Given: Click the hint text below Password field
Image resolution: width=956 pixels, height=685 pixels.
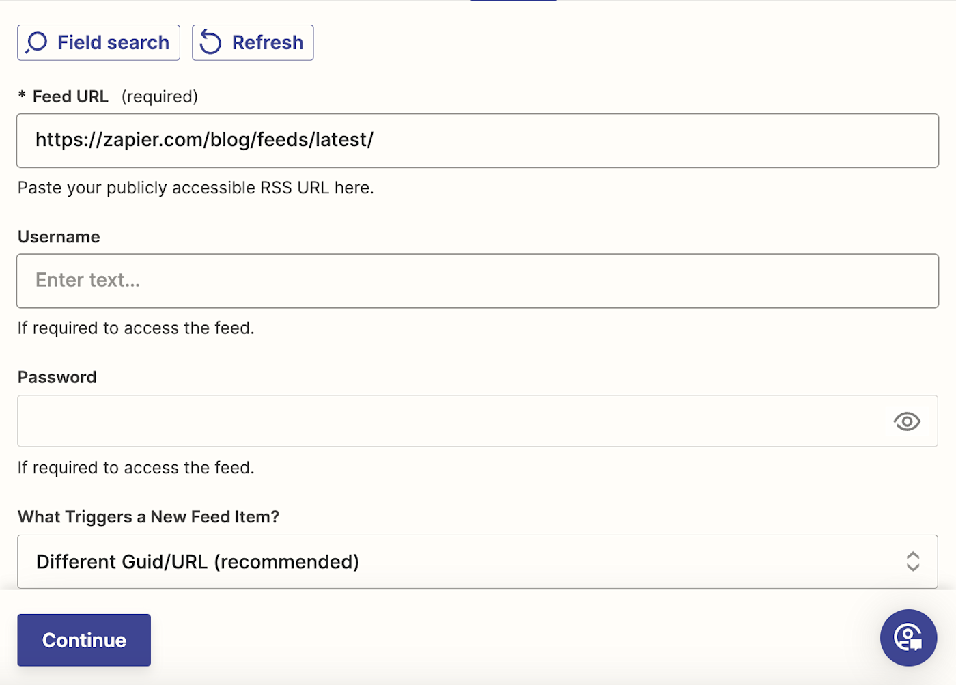Looking at the screenshot, I should pos(136,468).
